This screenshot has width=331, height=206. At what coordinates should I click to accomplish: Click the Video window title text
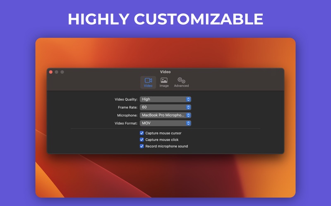pyautogui.click(x=165, y=72)
